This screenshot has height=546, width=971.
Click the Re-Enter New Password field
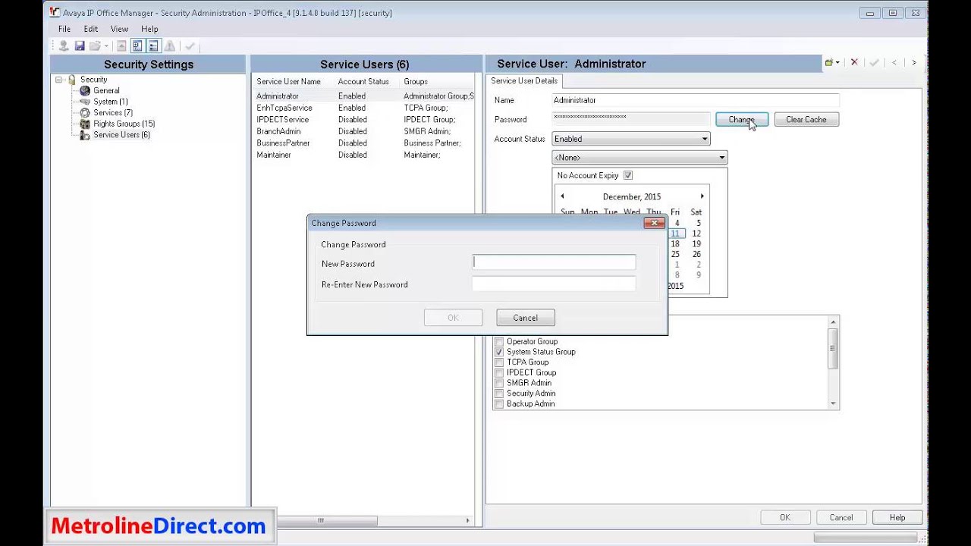(x=554, y=284)
